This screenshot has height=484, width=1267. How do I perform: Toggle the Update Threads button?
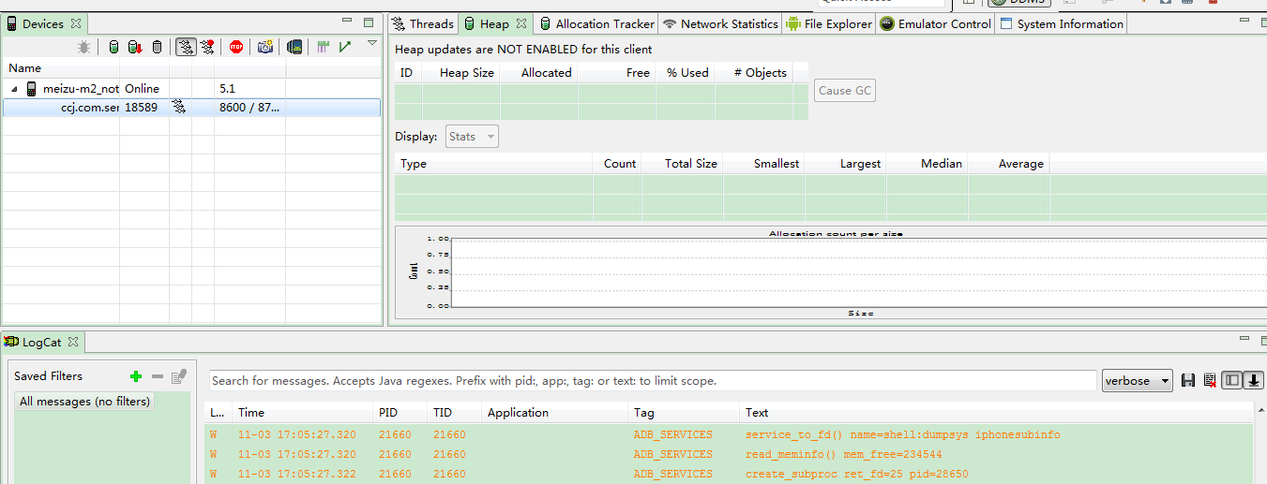click(186, 47)
